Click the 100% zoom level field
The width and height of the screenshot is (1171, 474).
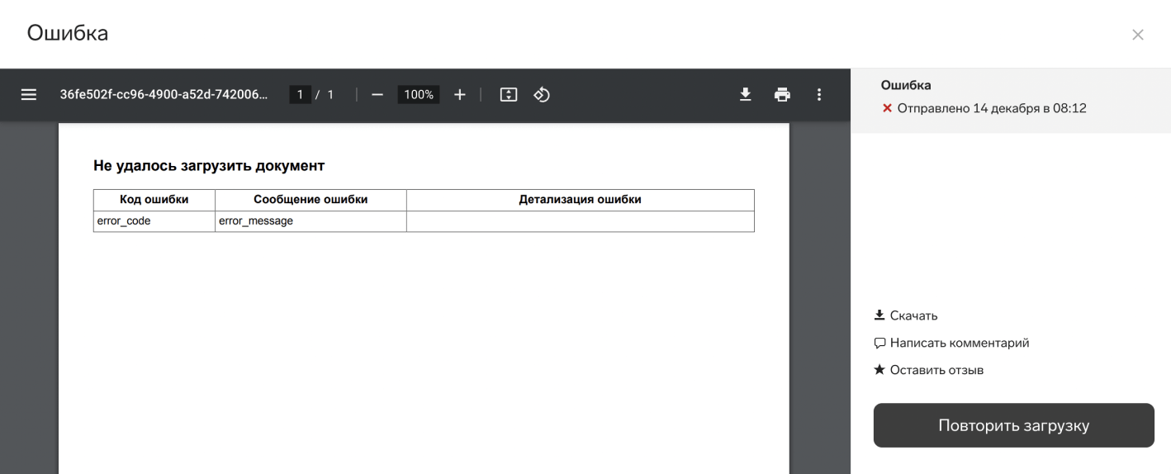419,95
